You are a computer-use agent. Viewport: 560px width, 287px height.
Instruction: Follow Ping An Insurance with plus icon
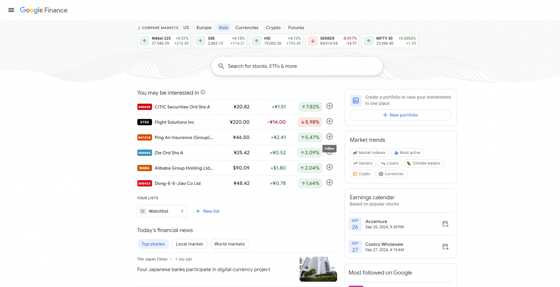coord(329,137)
